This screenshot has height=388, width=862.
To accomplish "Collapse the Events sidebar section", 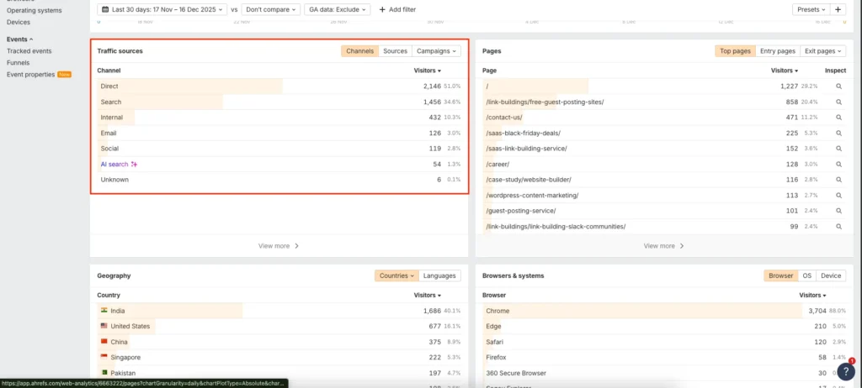I will [x=20, y=39].
